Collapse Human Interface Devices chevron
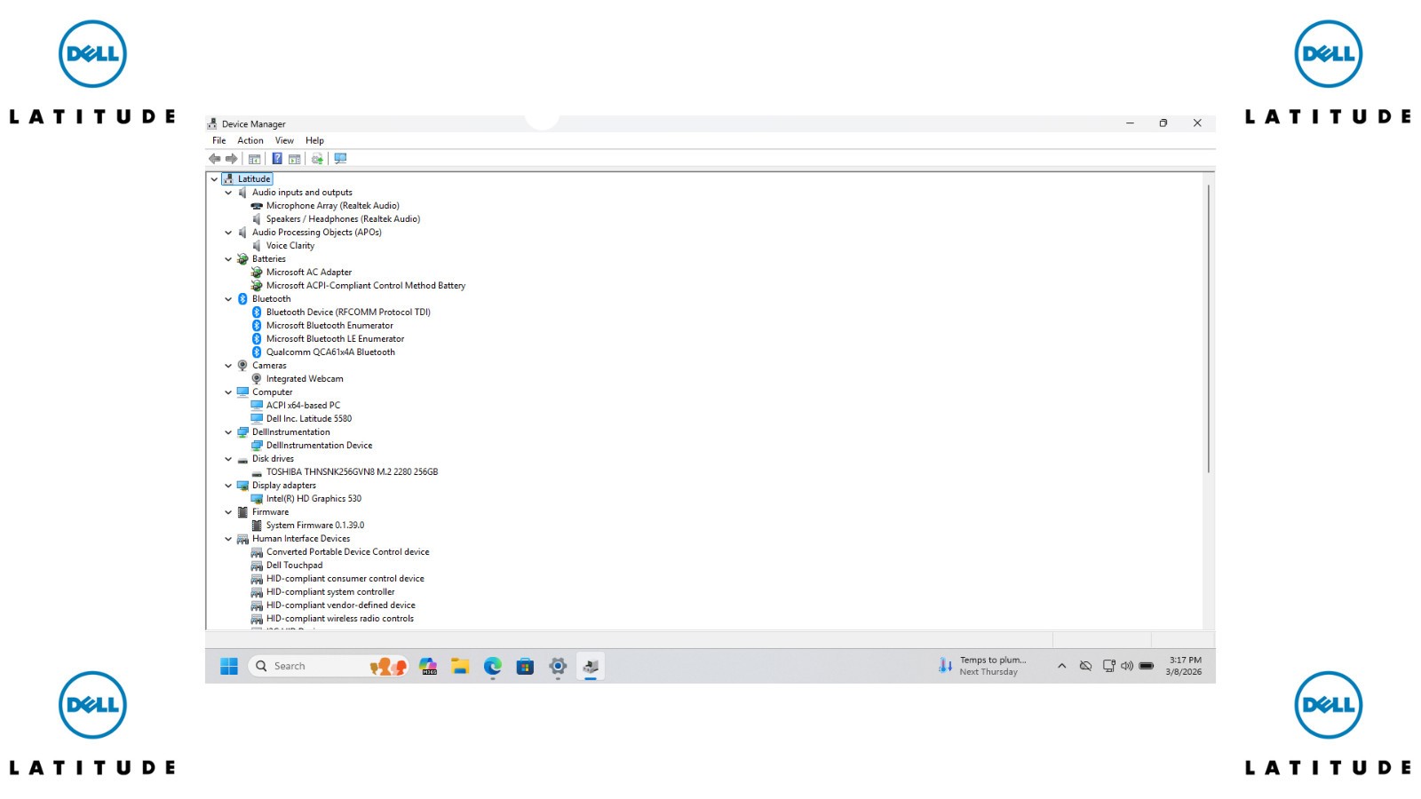Screen dimensions: 1421x799 (228, 539)
